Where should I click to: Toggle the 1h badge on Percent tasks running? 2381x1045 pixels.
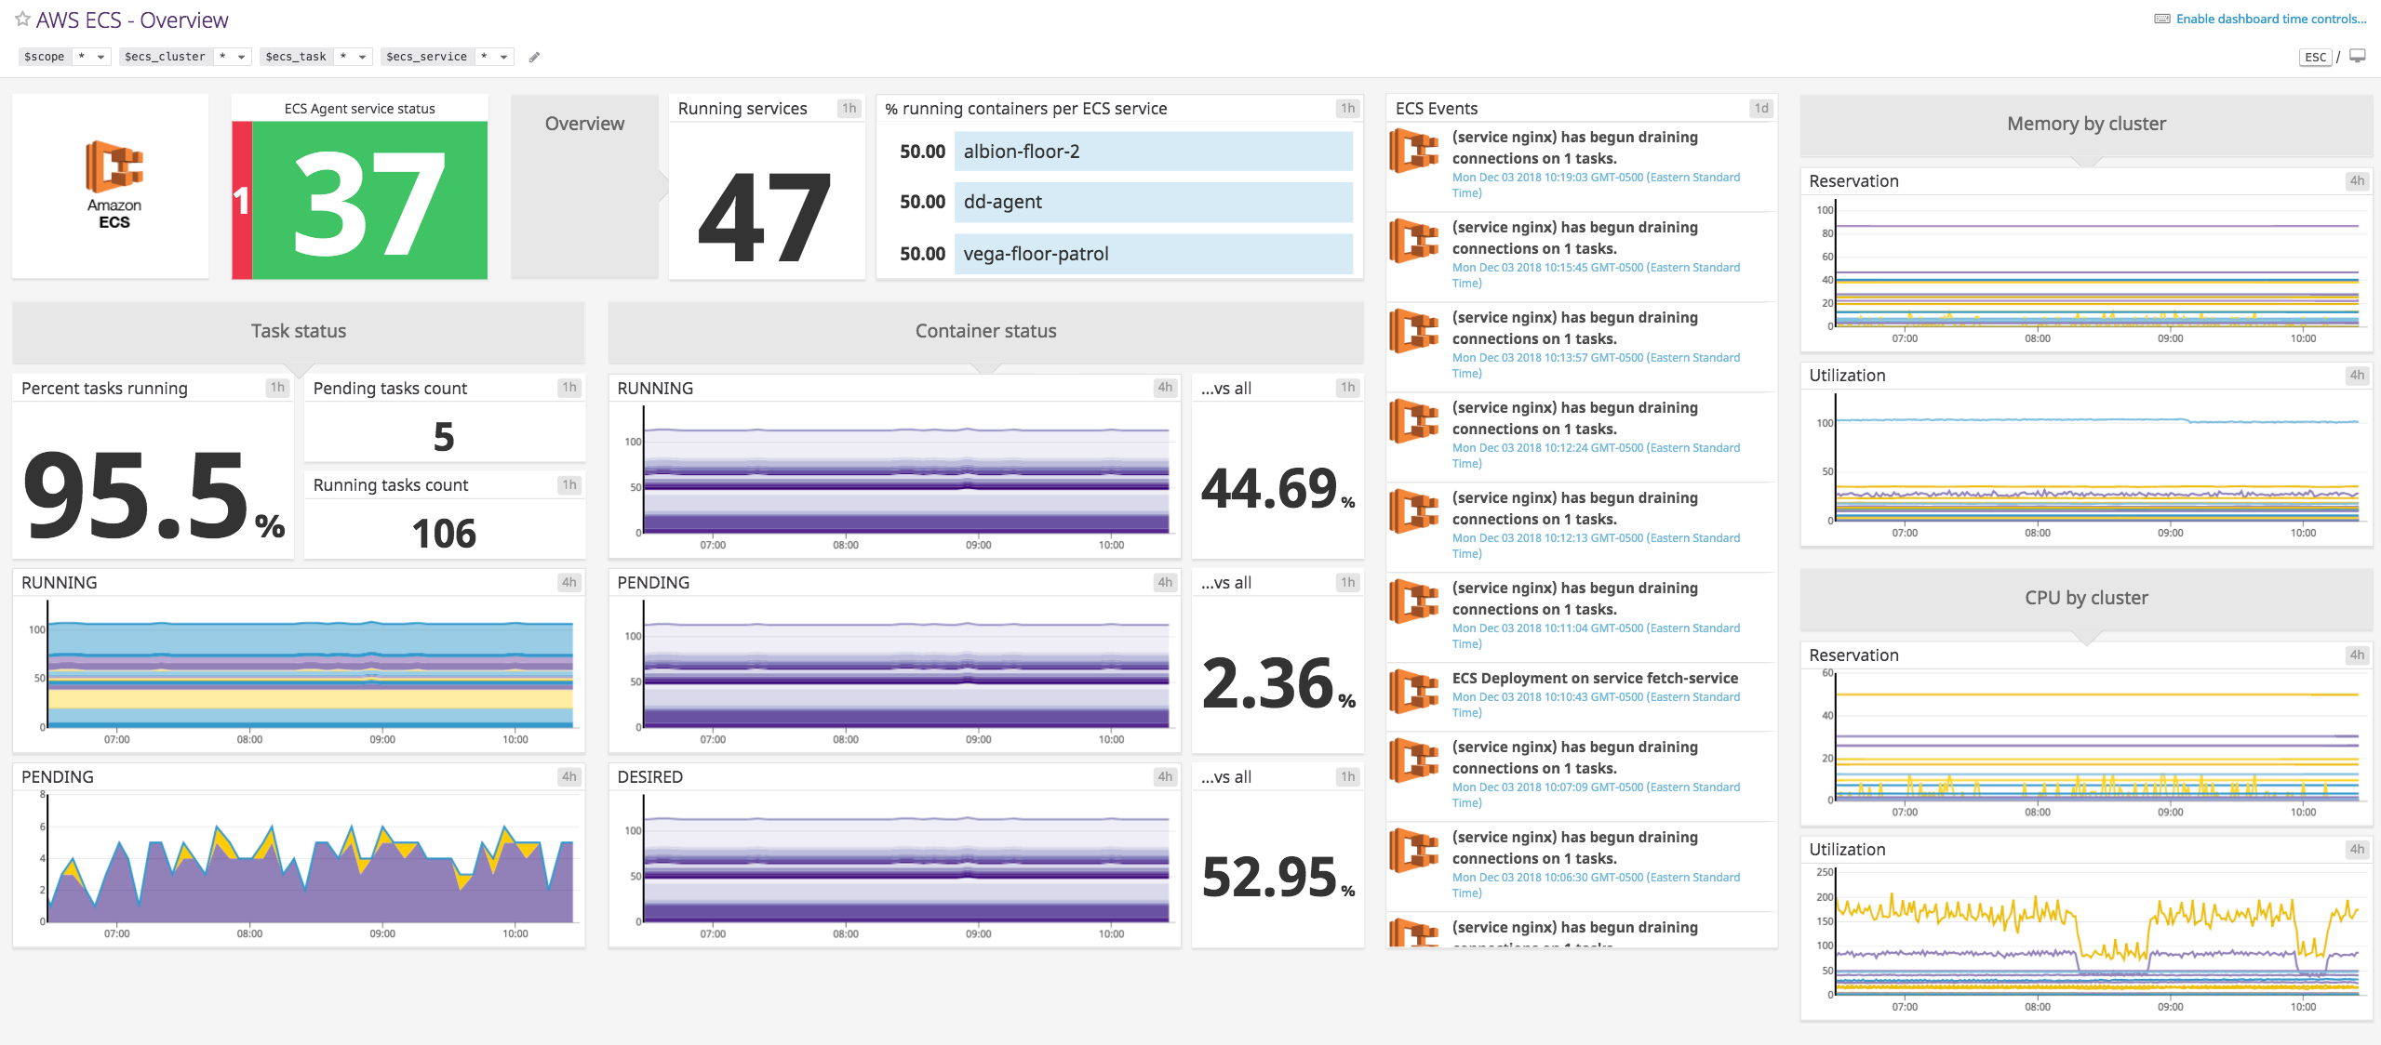[x=277, y=388]
